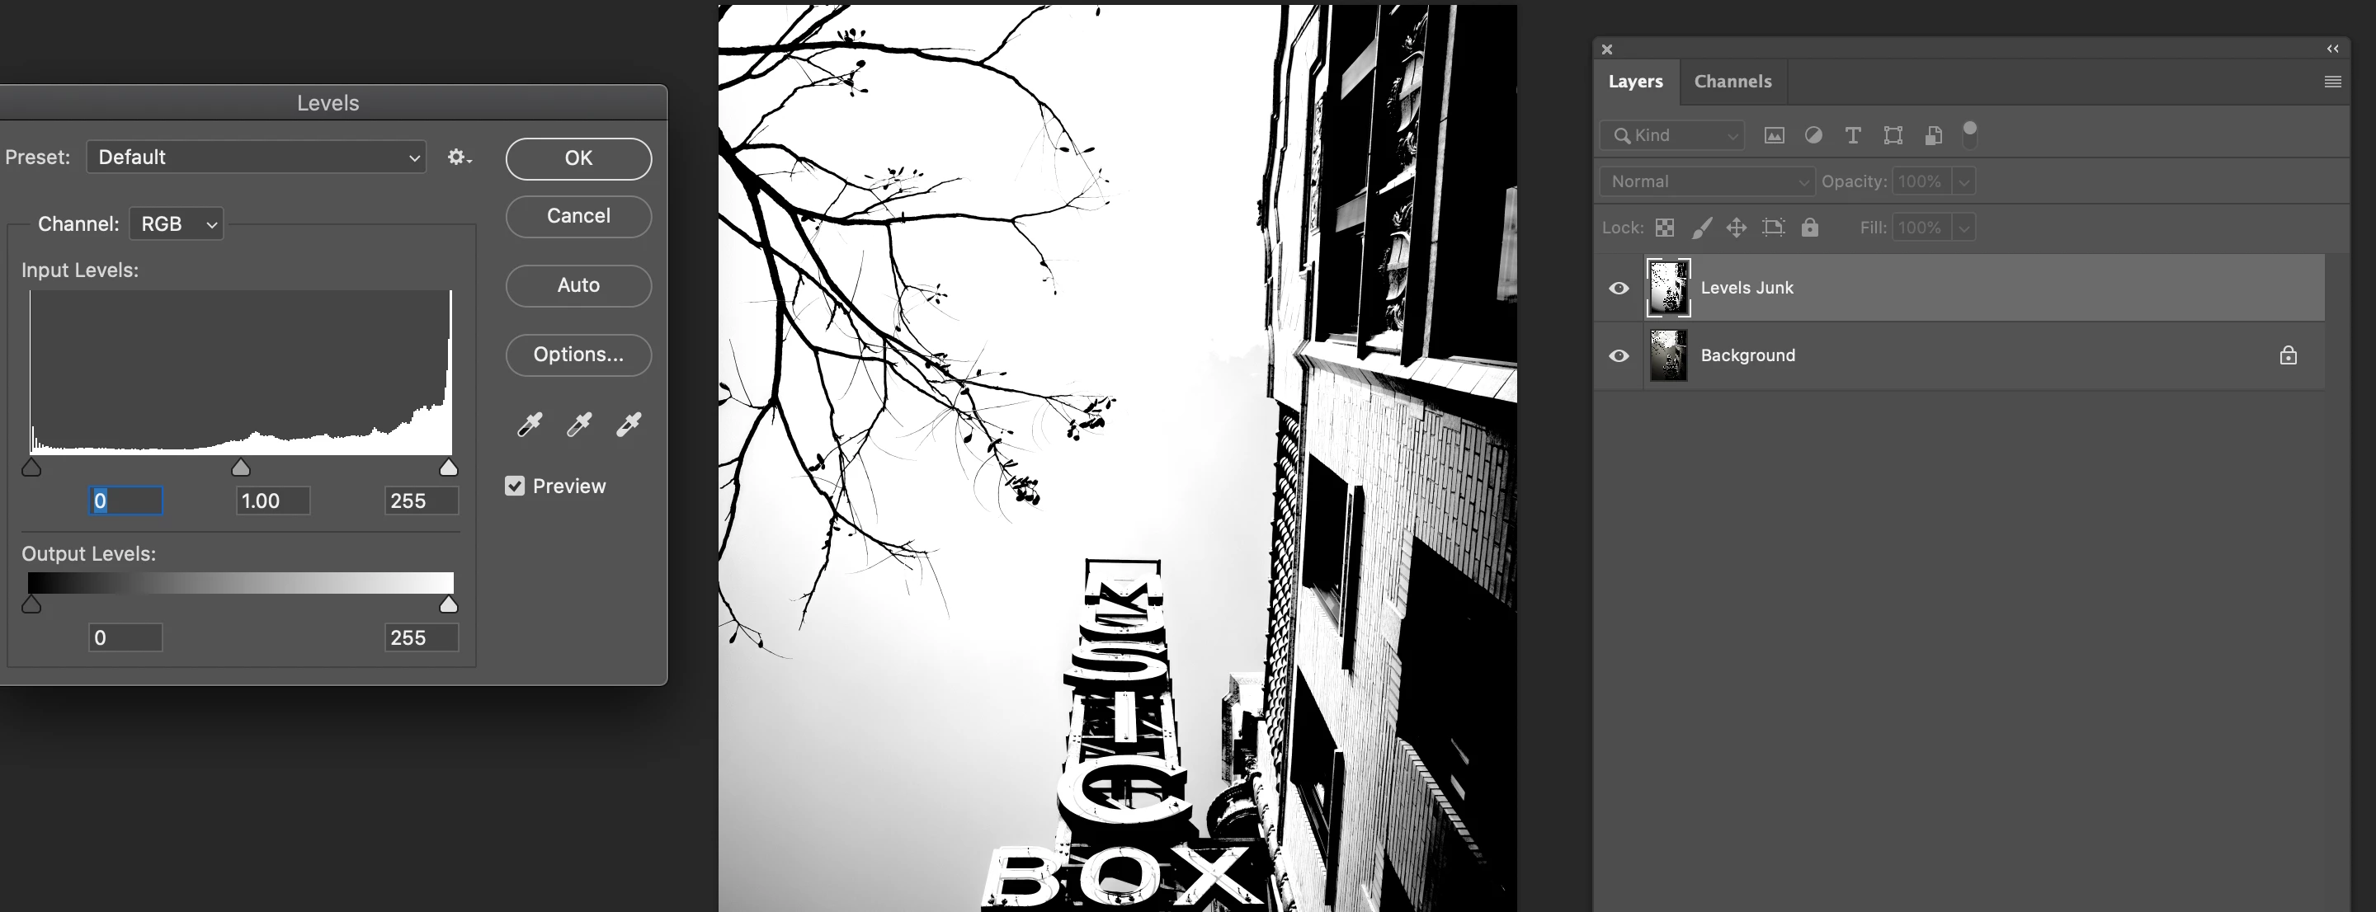Filter layers by type layers icon

point(1852,135)
